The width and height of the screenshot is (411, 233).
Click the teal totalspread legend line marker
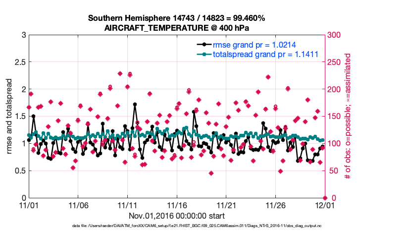click(204, 54)
